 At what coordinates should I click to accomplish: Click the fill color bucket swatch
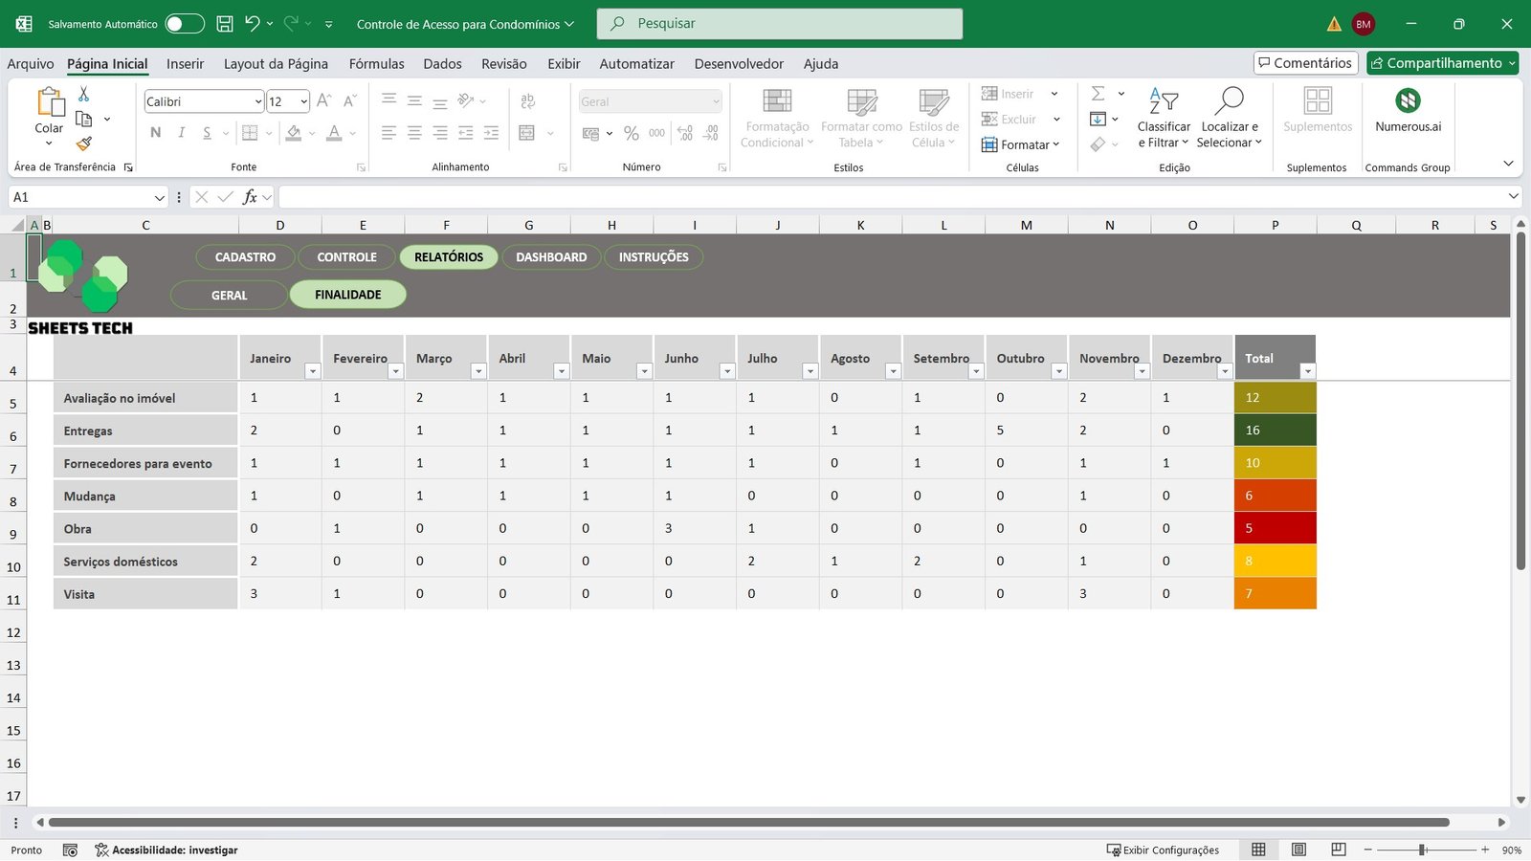coord(294,133)
